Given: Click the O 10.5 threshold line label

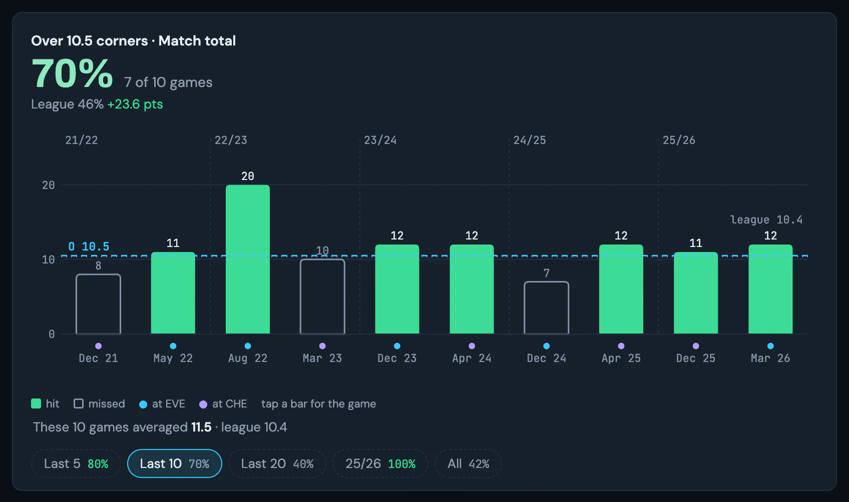Looking at the screenshot, I should coord(89,246).
